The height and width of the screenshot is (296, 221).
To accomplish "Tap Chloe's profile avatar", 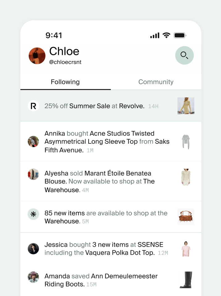I will coord(37,56).
